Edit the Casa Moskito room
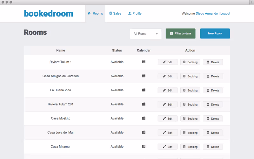 click(x=168, y=119)
